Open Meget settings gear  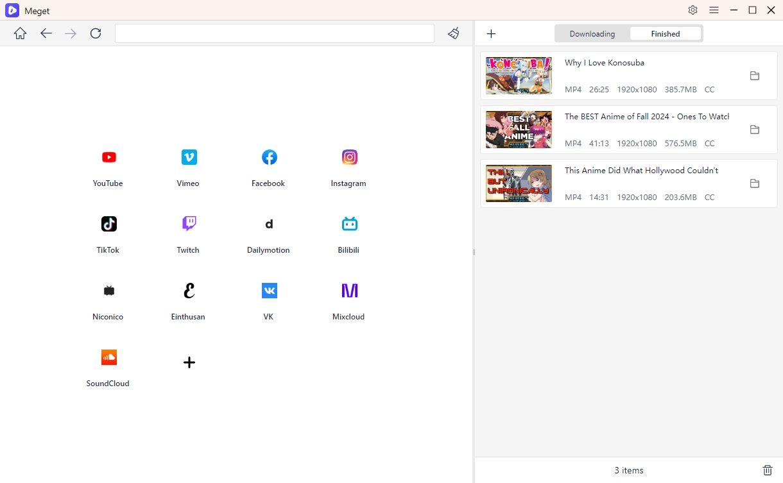(x=693, y=10)
